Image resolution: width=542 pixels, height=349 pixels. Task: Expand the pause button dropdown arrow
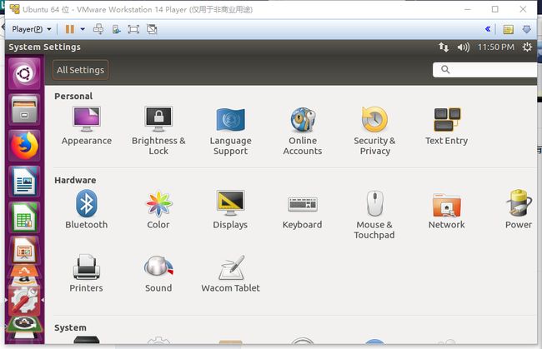tap(83, 29)
